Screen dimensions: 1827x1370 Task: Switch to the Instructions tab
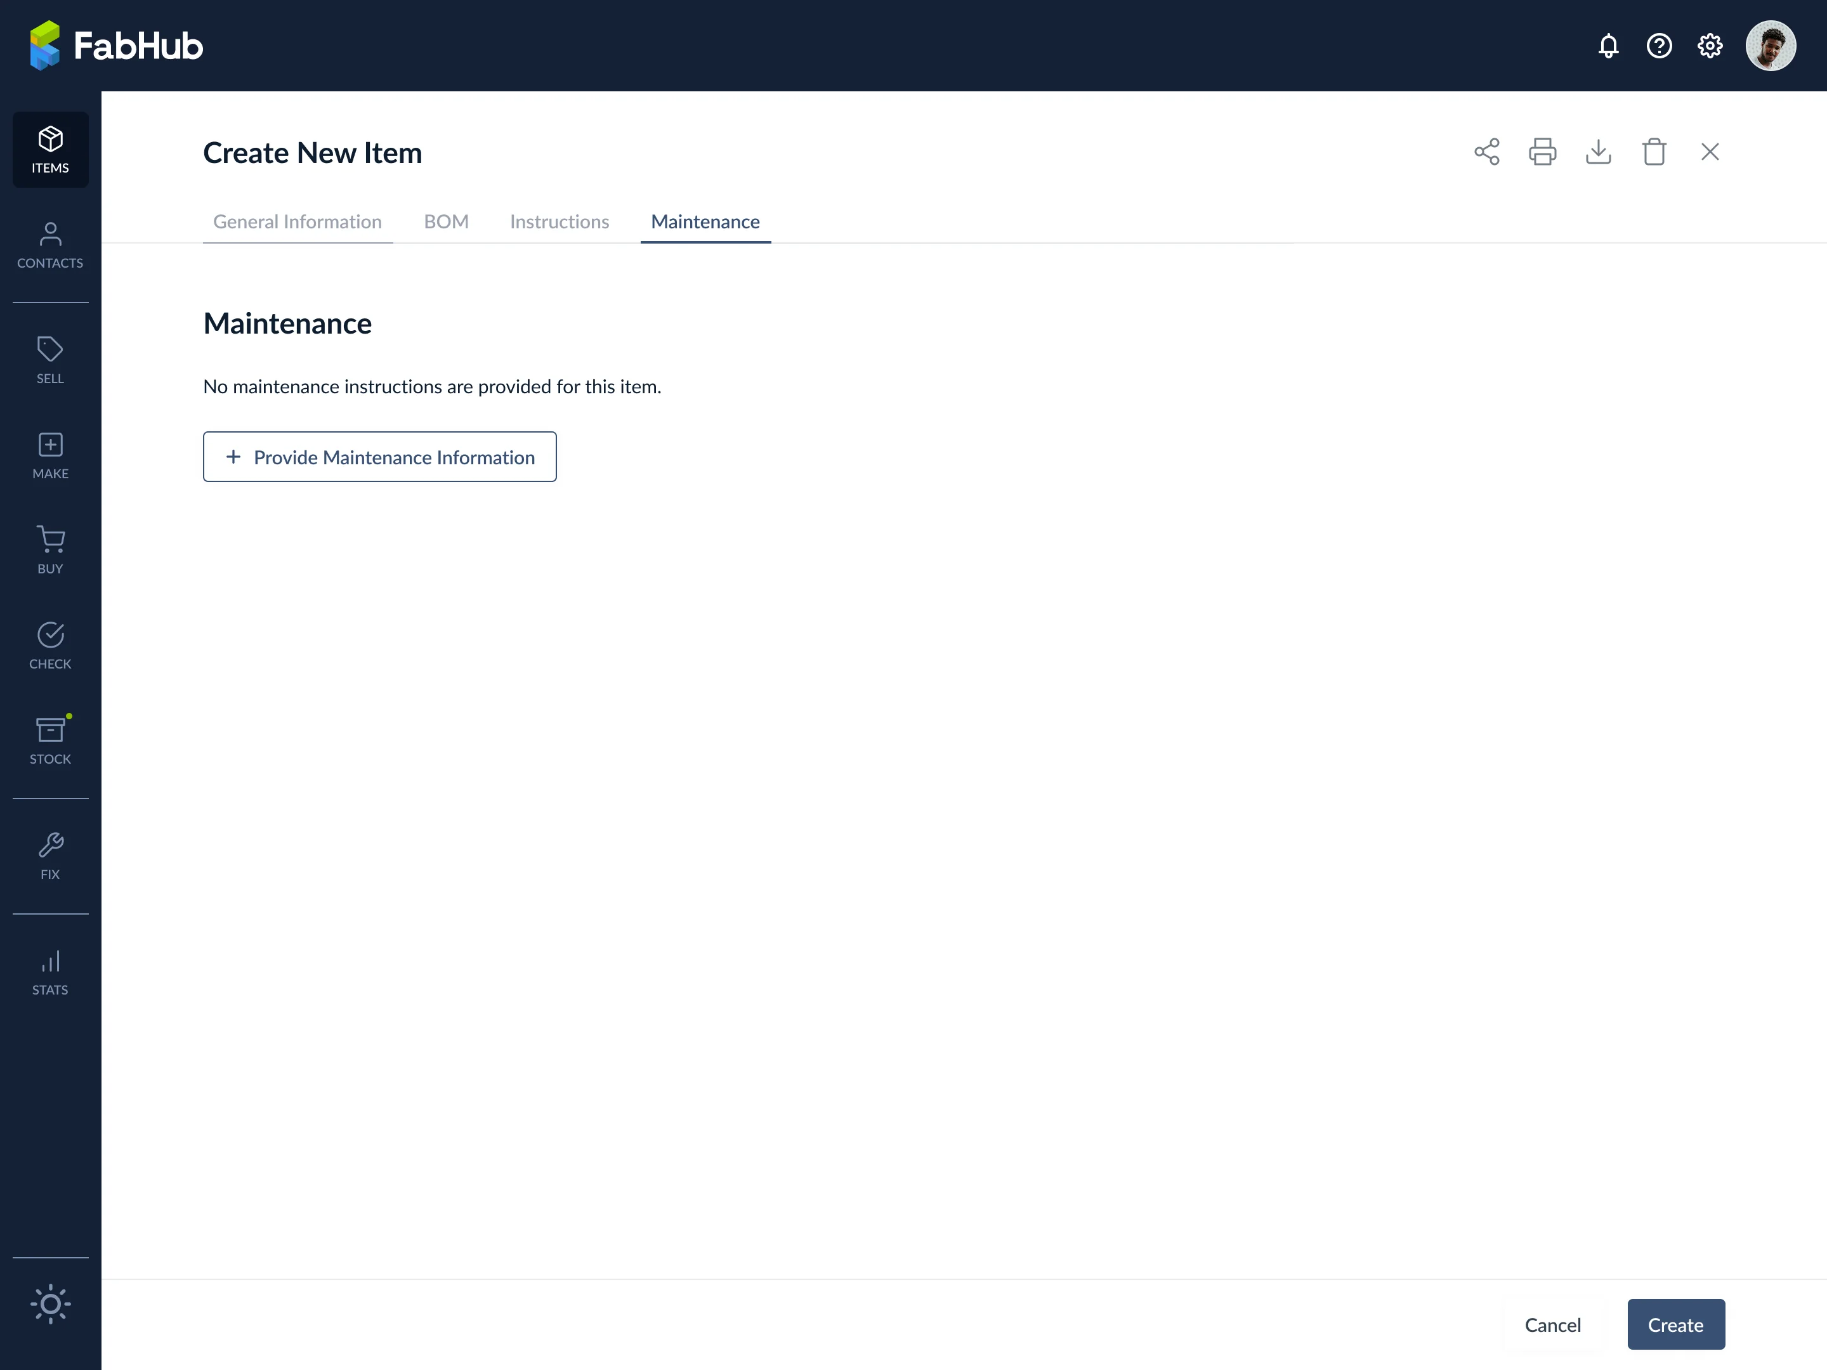point(559,221)
